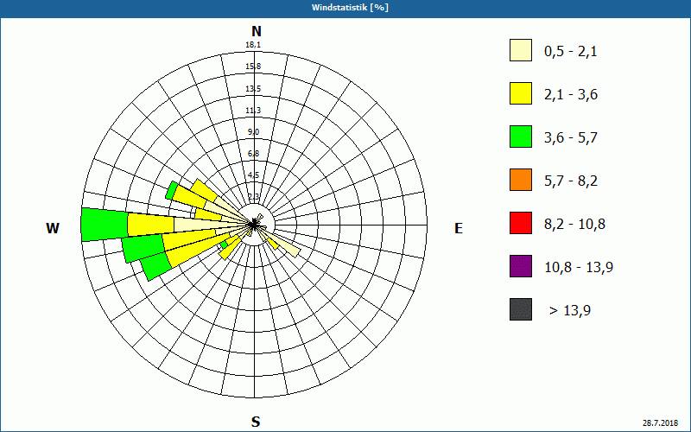Click the 4,5 radial axis value

click(x=253, y=175)
